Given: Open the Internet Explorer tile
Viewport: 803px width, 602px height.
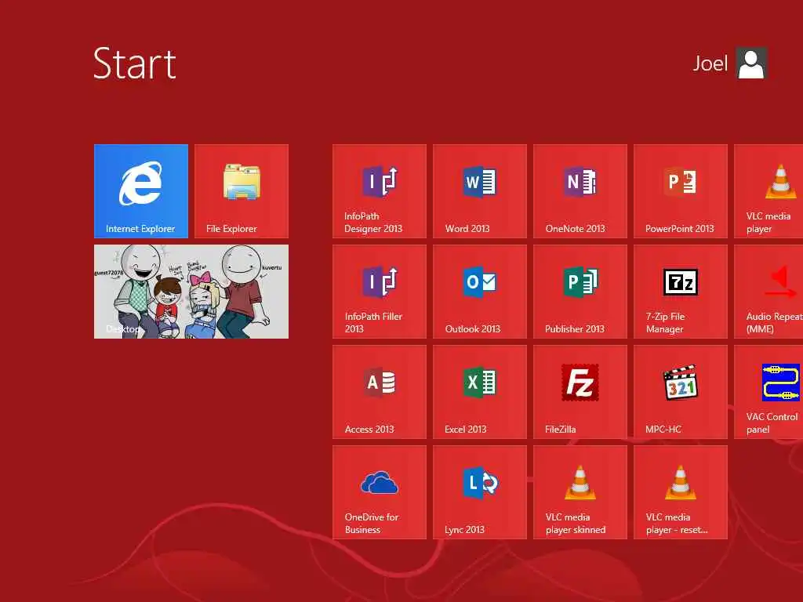Looking at the screenshot, I should point(141,191).
